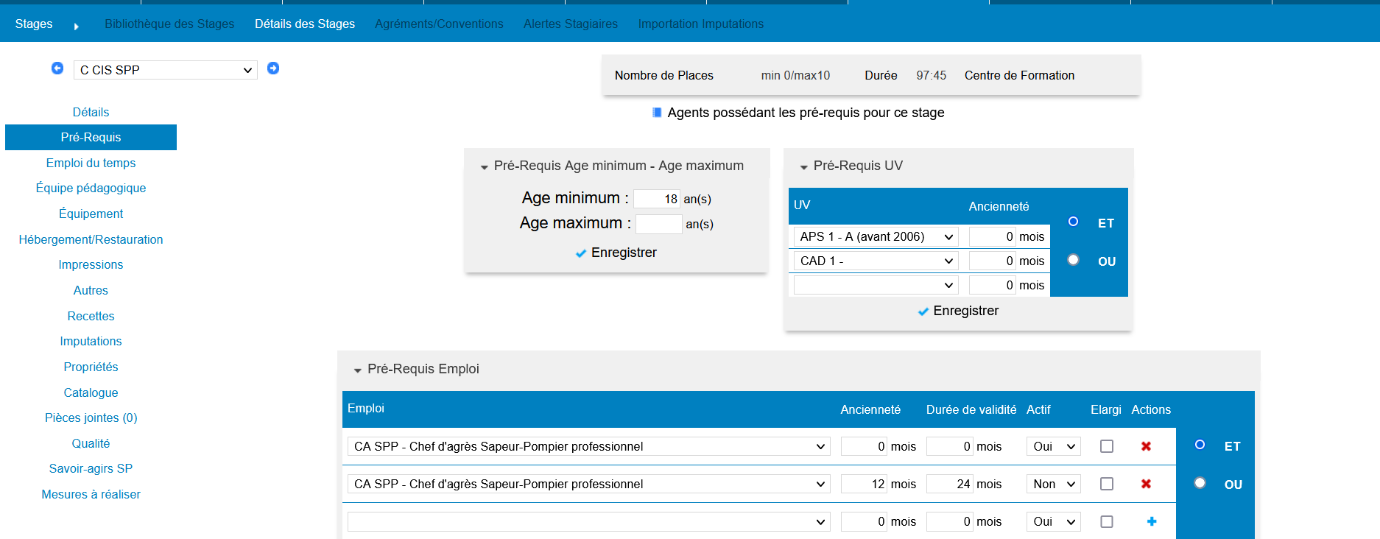The height and width of the screenshot is (539, 1380).
Task: Select the OU radio in Pré-Requis UV
Action: [x=1073, y=260]
